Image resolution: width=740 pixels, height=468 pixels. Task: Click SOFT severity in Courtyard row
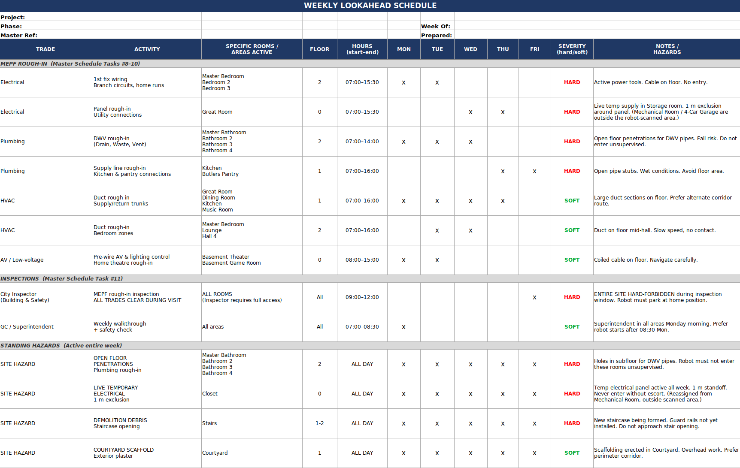click(572, 453)
